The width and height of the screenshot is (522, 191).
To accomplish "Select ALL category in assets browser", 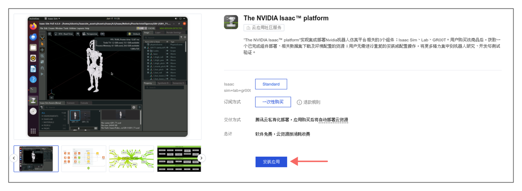I will 54,113.
